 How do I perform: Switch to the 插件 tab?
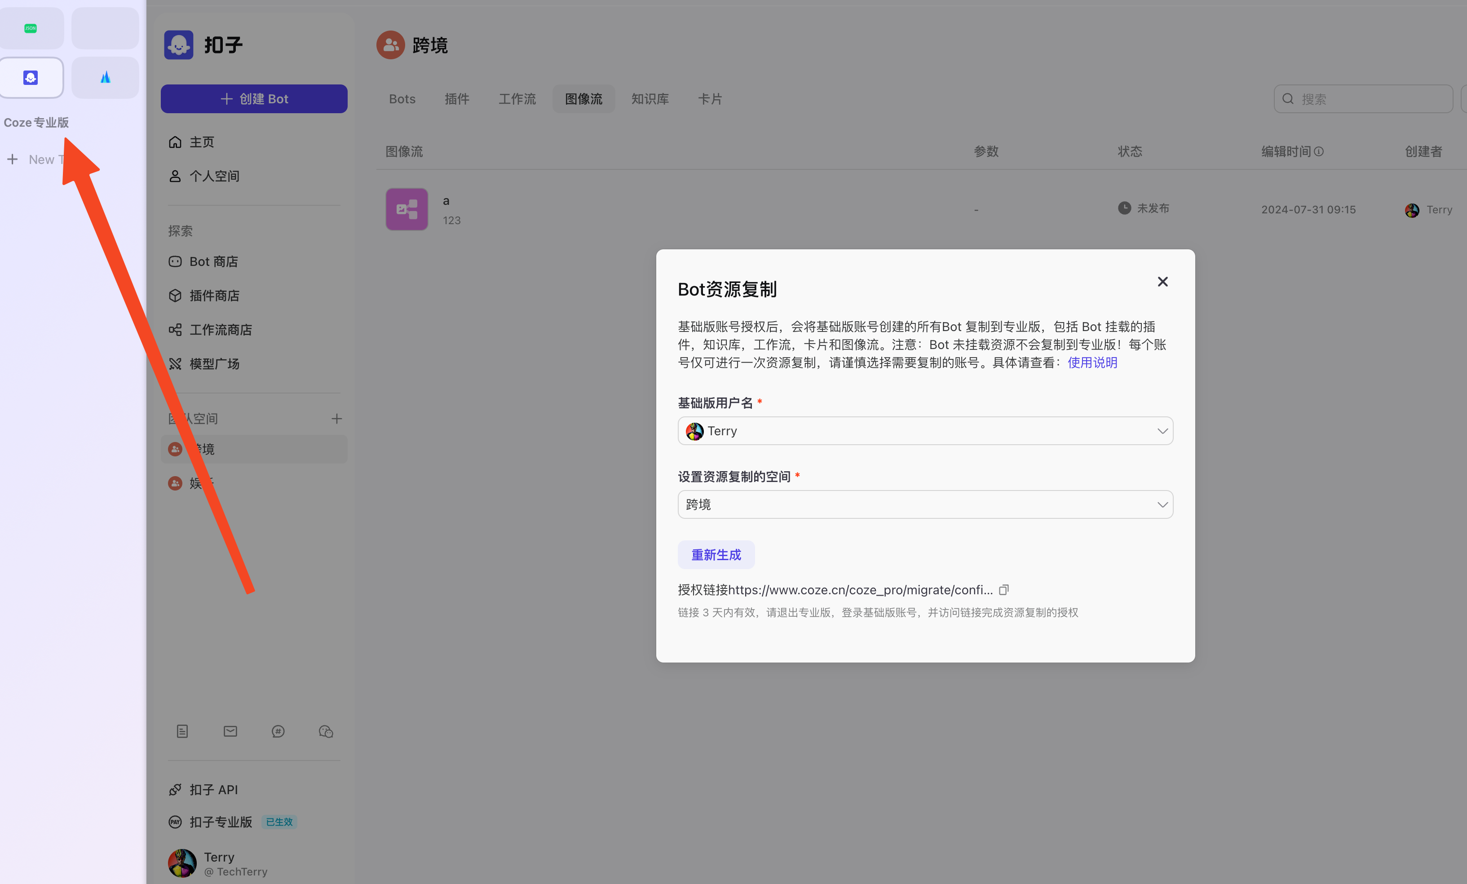point(457,99)
